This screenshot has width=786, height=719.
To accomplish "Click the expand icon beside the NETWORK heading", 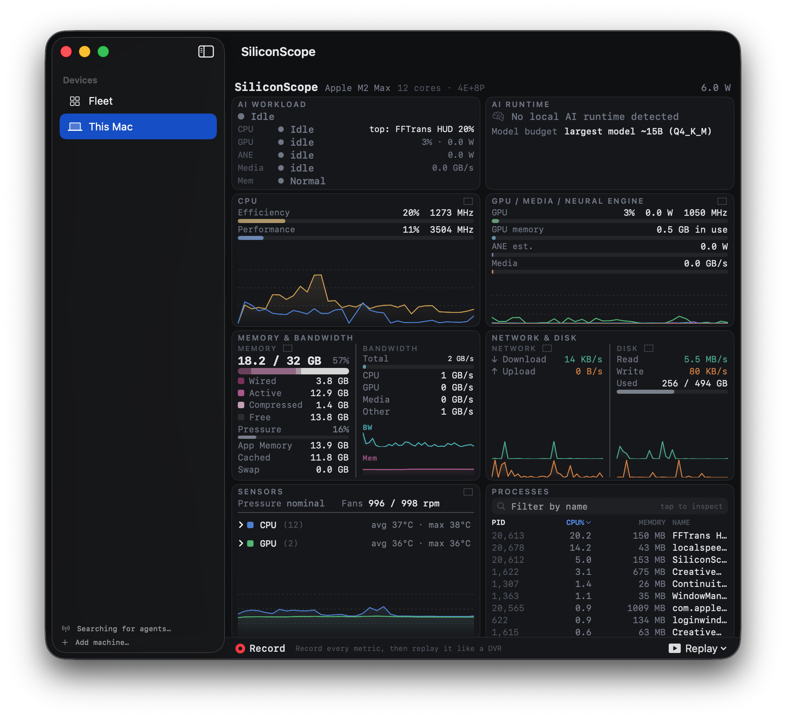I will (x=547, y=348).
